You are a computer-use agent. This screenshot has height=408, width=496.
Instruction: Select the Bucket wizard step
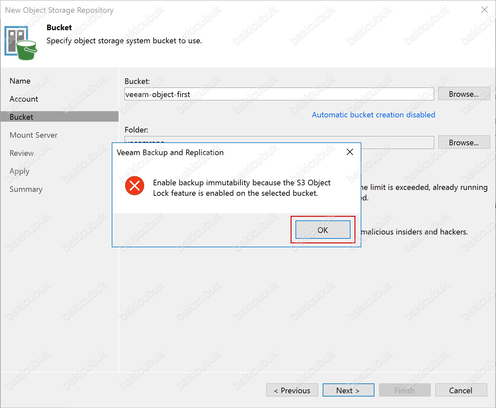coord(60,117)
